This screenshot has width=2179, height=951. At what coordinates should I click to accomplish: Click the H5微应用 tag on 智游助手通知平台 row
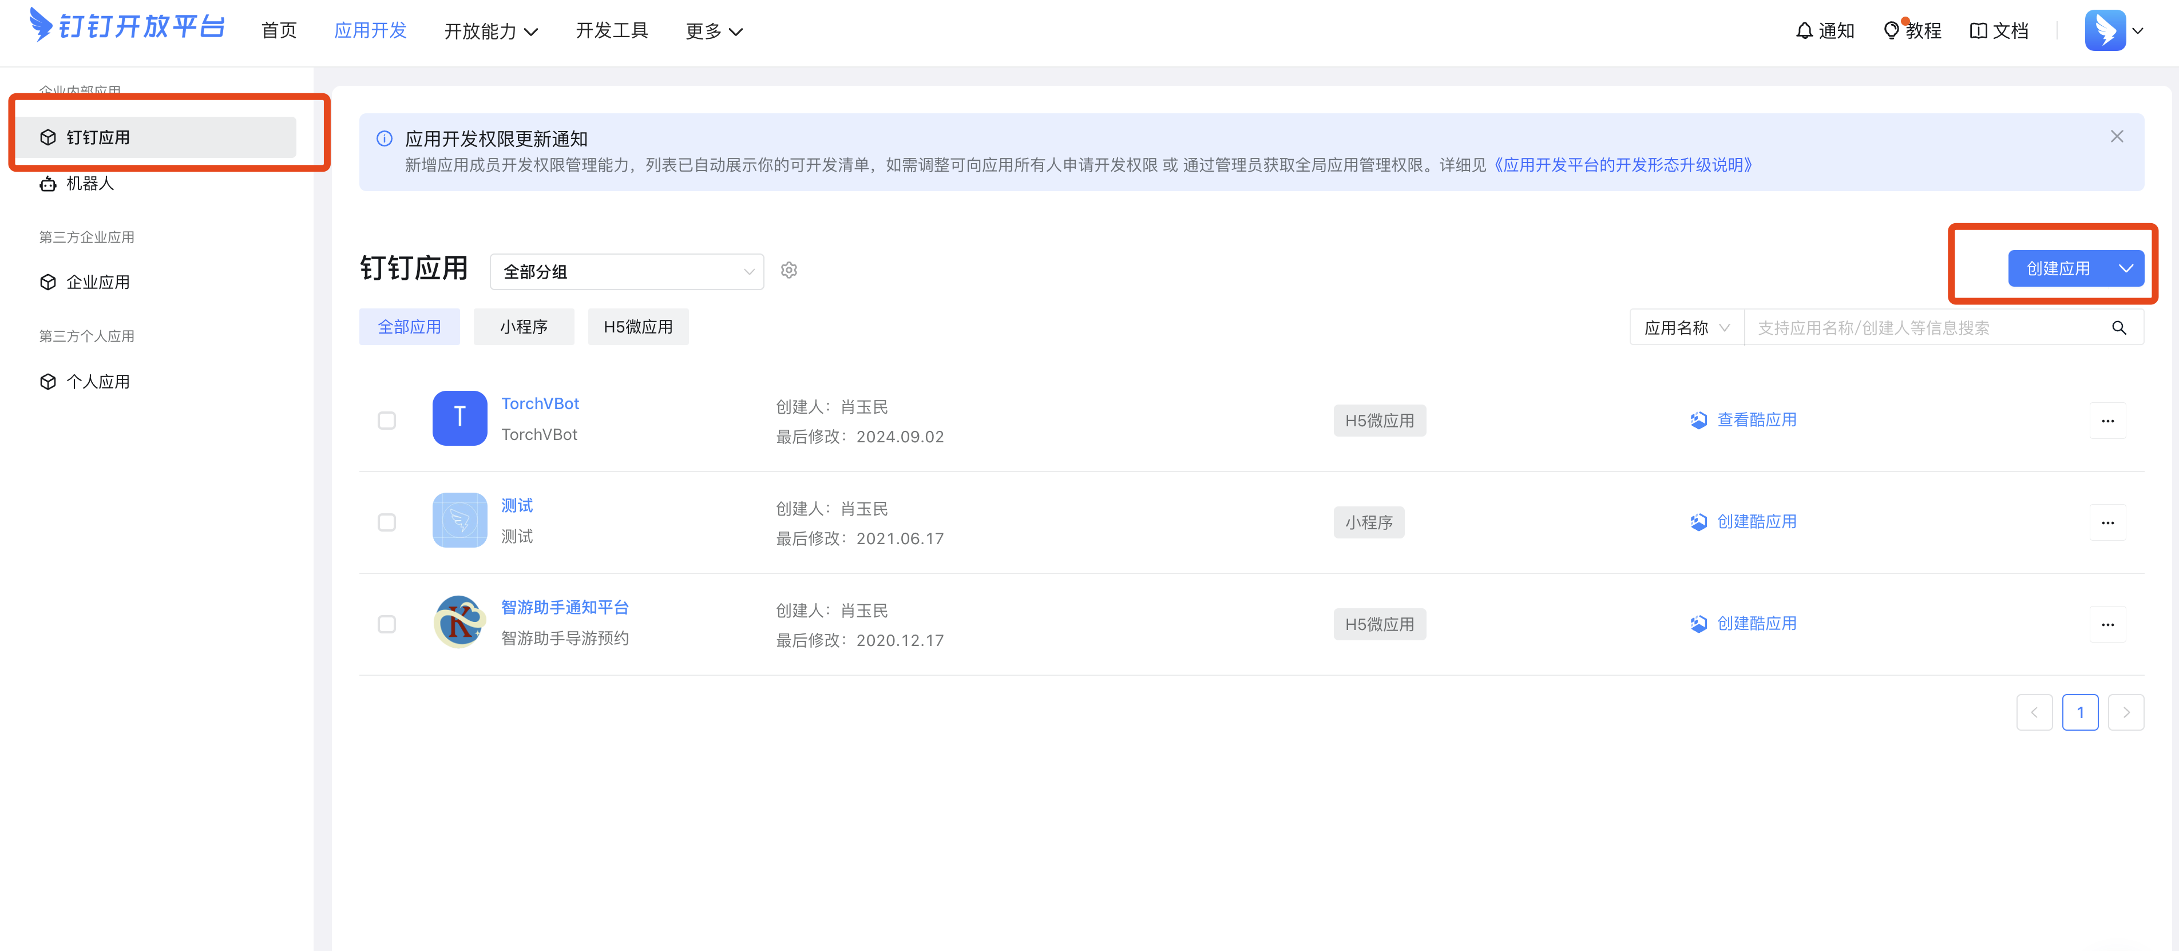(x=1379, y=624)
